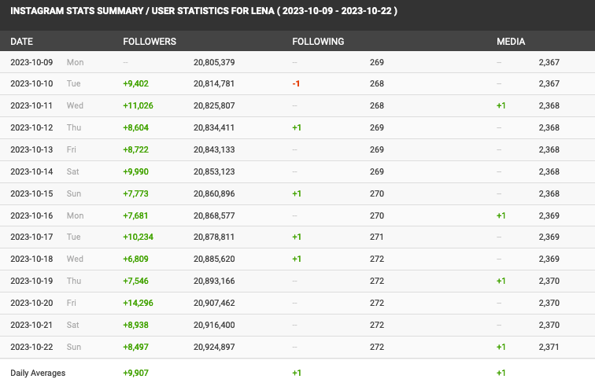Screen dimensions: 595x390
Task: Click the Instagram Stats Summary title
Action: coord(204,10)
